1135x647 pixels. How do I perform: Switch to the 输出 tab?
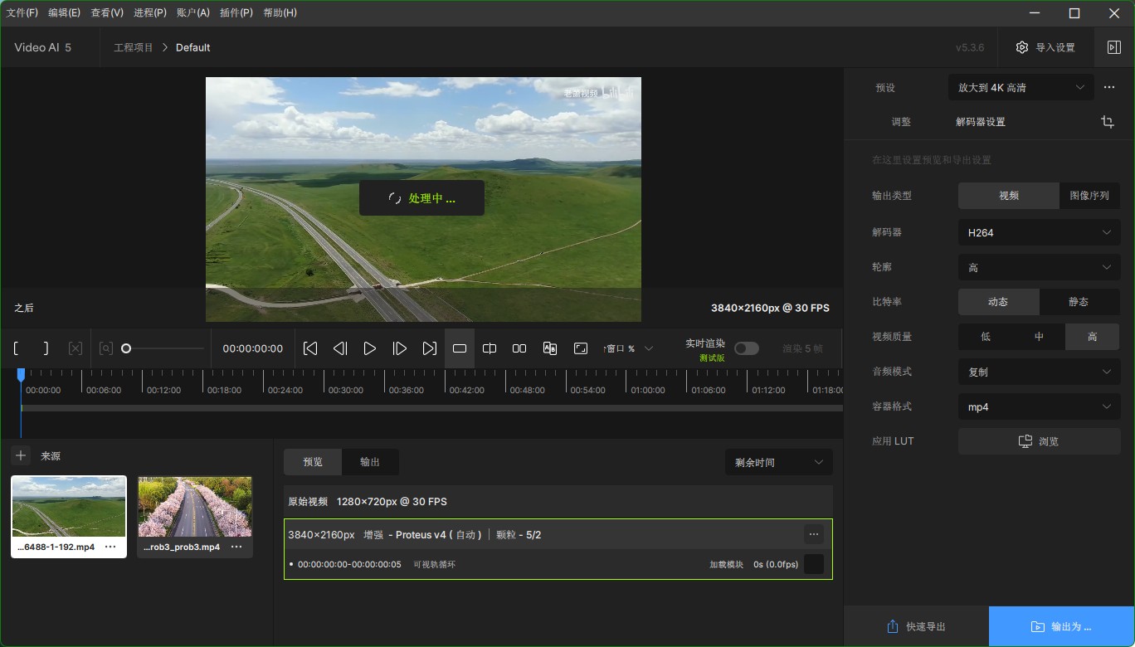(370, 462)
